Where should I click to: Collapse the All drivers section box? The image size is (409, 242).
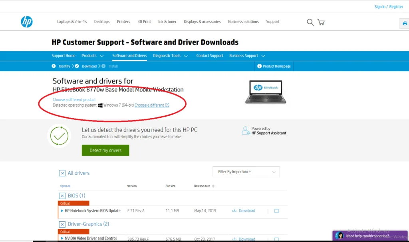point(62,173)
